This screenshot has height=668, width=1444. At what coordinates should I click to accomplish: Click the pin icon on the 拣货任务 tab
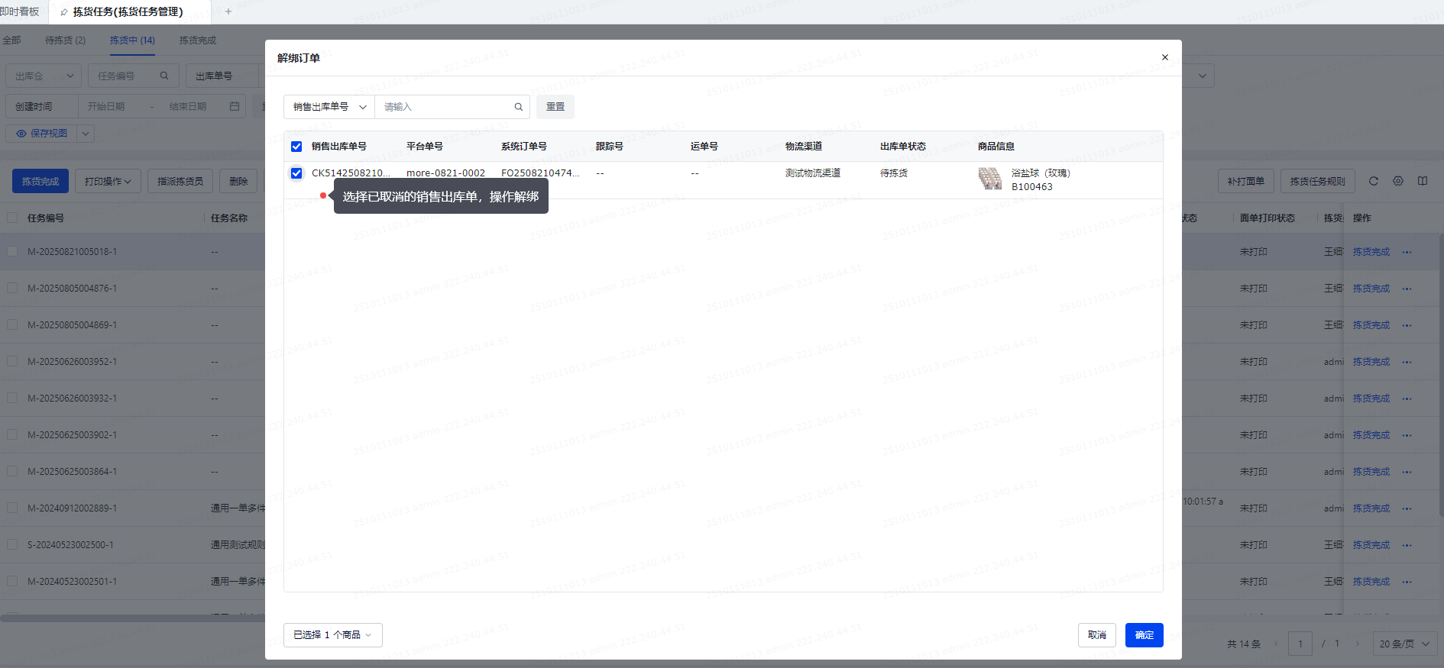(x=64, y=12)
